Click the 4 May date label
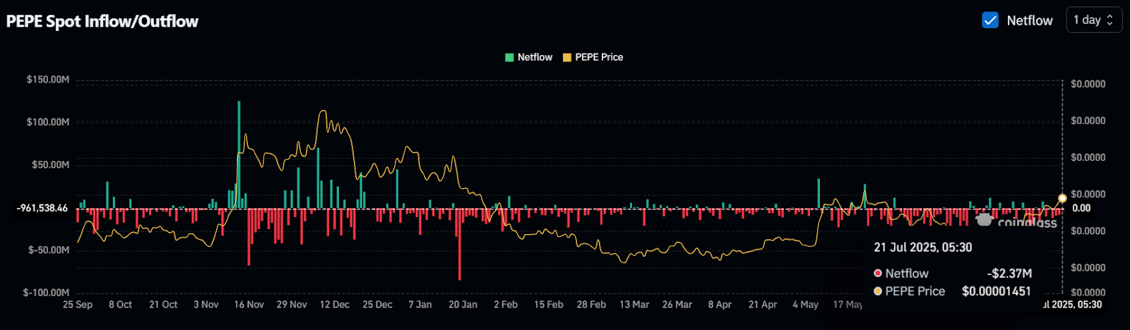Viewport: 1130px width, 330px height. tap(805, 305)
